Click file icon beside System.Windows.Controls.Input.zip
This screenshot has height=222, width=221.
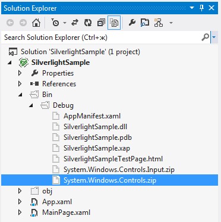[x=56, y=170]
